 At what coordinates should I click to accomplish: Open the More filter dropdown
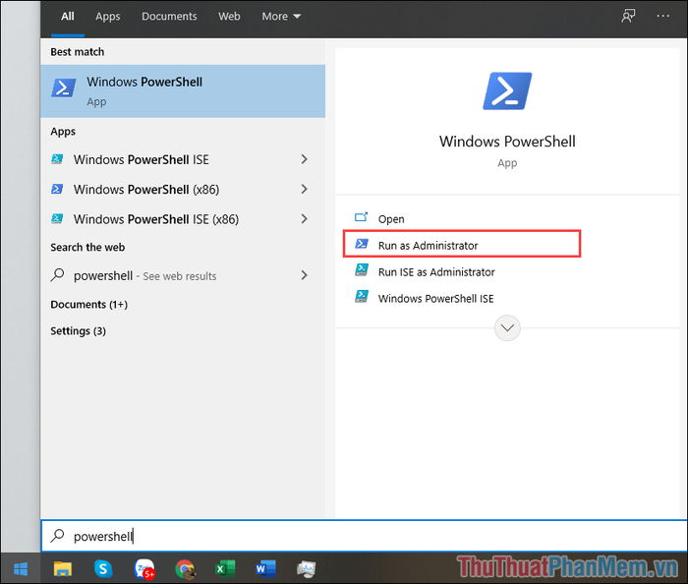tap(281, 17)
